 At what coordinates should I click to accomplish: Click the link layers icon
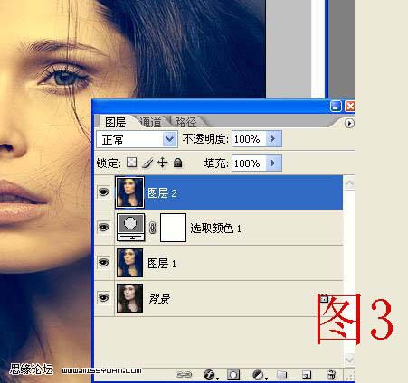[184, 375]
